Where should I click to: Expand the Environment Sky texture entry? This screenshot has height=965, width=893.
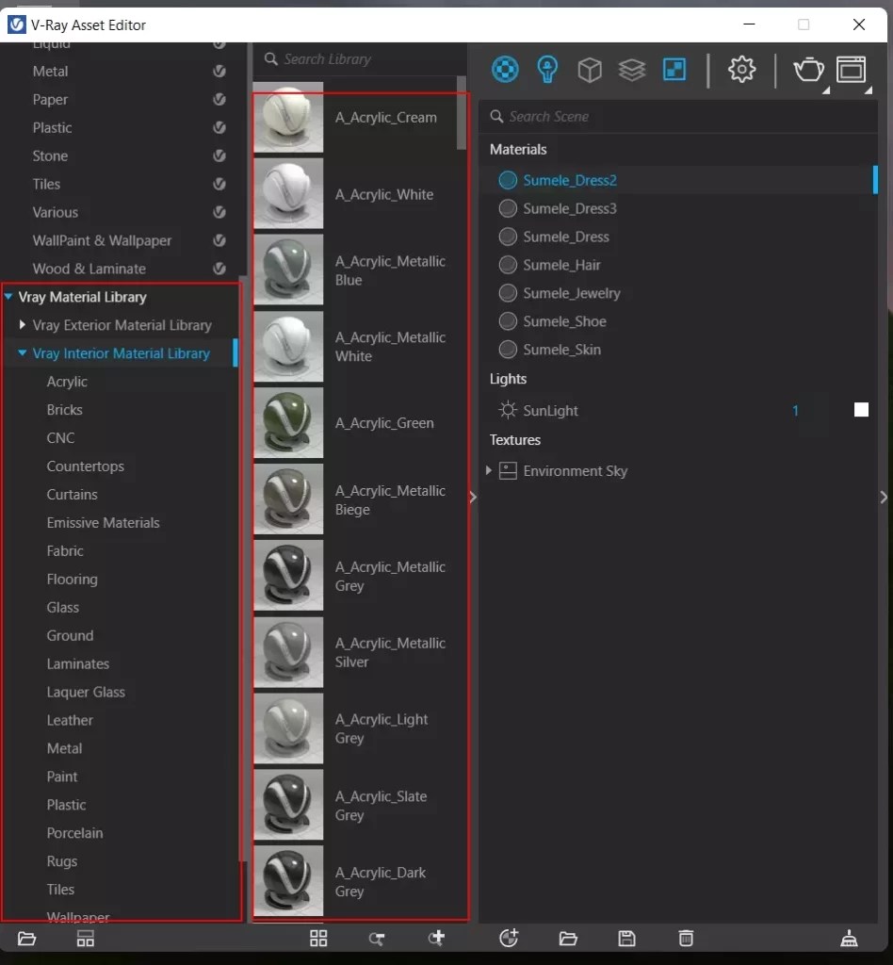point(488,471)
